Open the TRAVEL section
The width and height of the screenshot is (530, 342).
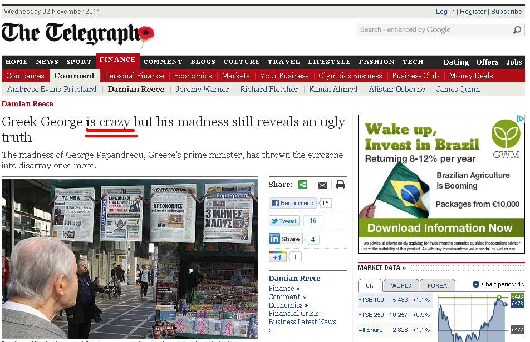point(283,62)
